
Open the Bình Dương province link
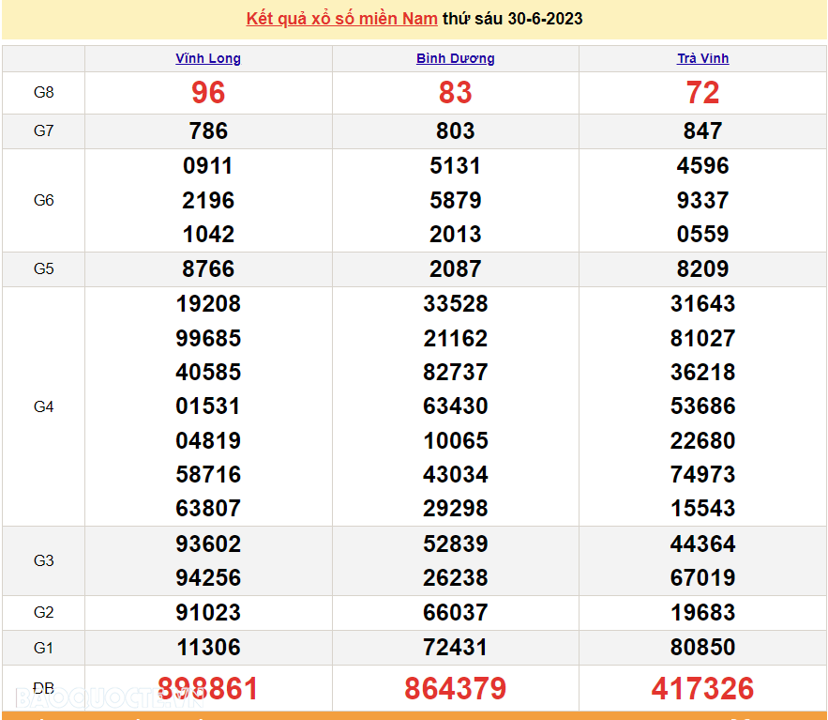point(455,59)
